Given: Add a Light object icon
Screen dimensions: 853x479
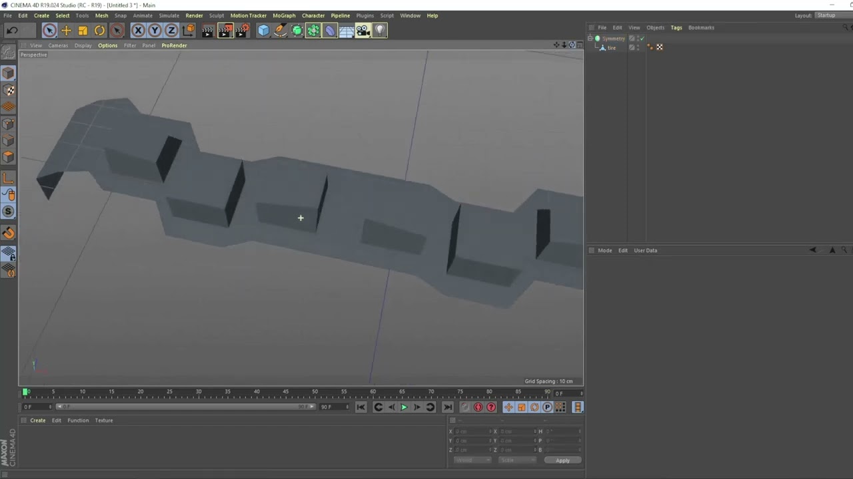Looking at the screenshot, I should [380, 31].
